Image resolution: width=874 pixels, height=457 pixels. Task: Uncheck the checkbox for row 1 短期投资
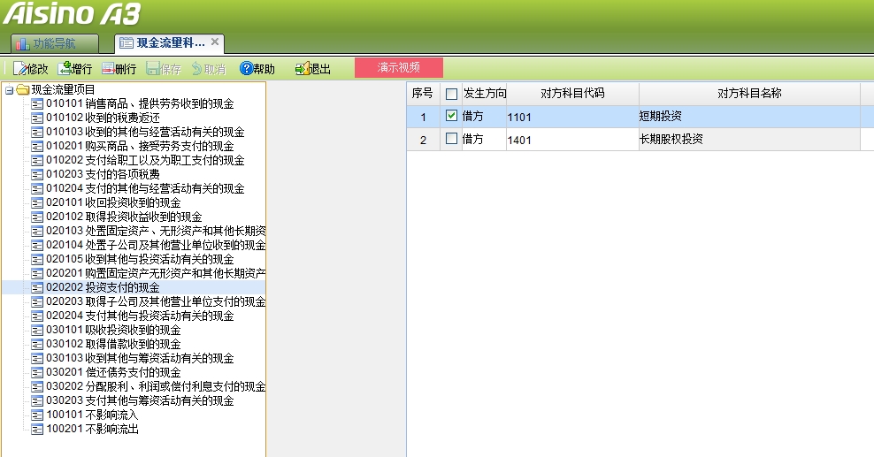click(x=452, y=116)
